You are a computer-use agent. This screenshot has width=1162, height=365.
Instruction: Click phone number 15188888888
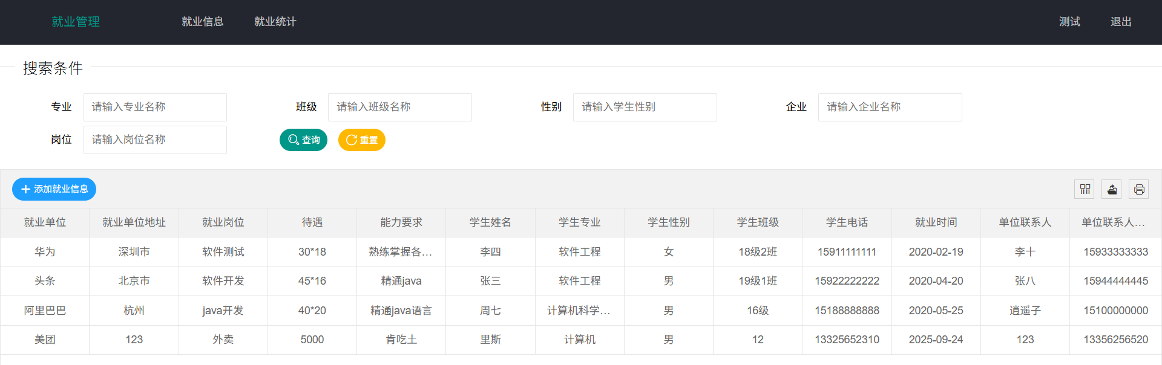[847, 311]
